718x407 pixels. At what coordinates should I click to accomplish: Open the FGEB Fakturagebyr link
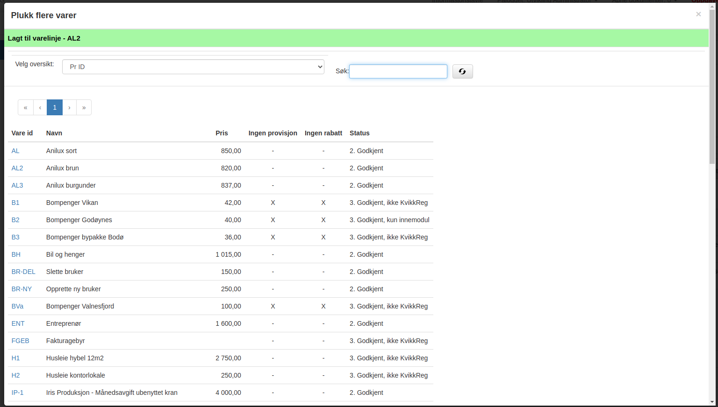(20, 341)
